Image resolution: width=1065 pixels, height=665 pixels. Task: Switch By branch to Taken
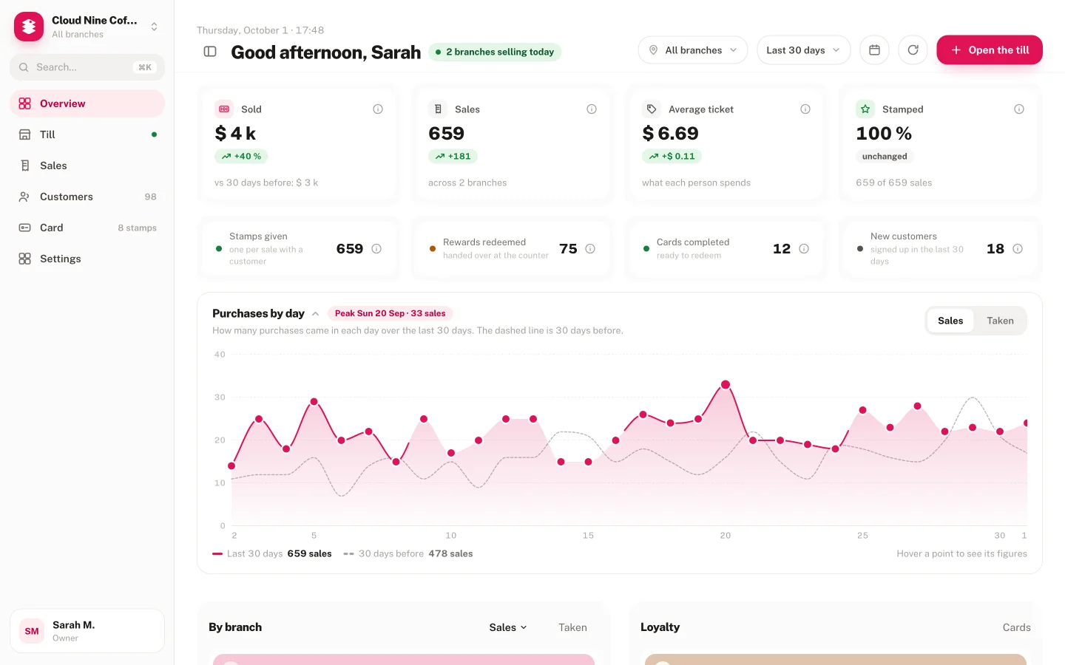point(572,627)
